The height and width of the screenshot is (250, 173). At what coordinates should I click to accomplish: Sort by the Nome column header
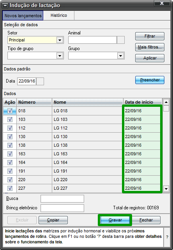coord(88,102)
